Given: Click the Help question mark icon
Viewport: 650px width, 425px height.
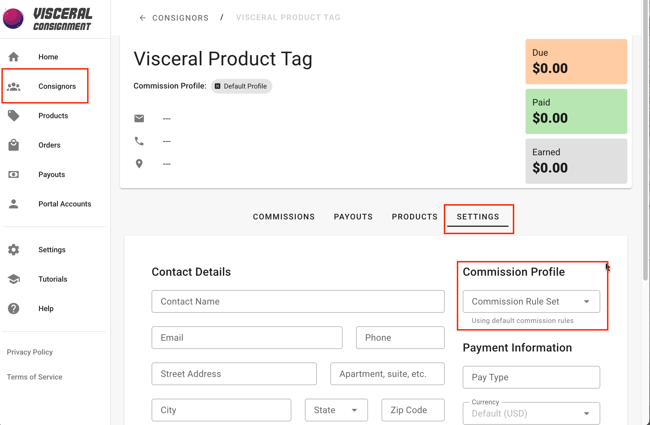Looking at the screenshot, I should [14, 308].
